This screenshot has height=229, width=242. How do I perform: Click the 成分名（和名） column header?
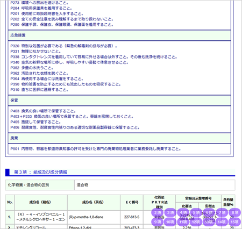click(x=41, y=203)
